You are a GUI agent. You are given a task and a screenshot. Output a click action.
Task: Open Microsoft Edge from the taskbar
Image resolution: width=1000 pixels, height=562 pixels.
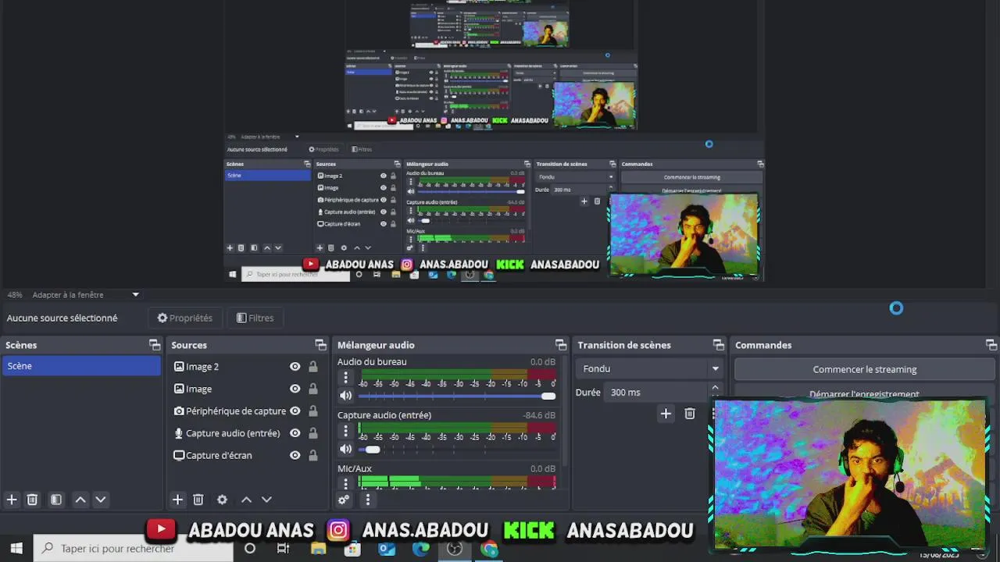coord(421,549)
